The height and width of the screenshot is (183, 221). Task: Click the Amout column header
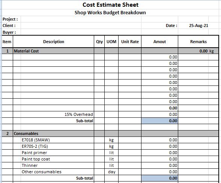coord(160,42)
